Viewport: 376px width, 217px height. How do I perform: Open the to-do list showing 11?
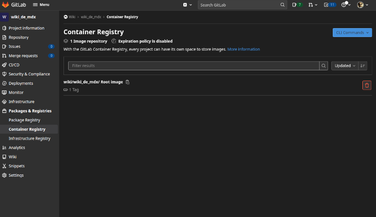[x=329, y=5]
